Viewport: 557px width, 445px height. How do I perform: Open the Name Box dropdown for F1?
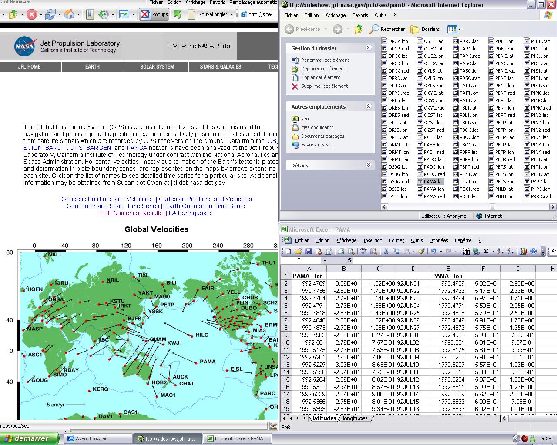coord(324,261)
